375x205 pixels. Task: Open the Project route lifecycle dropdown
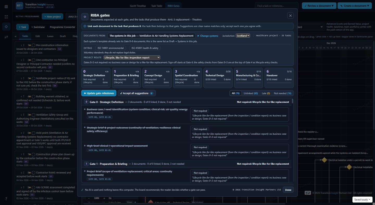[132, 57]
